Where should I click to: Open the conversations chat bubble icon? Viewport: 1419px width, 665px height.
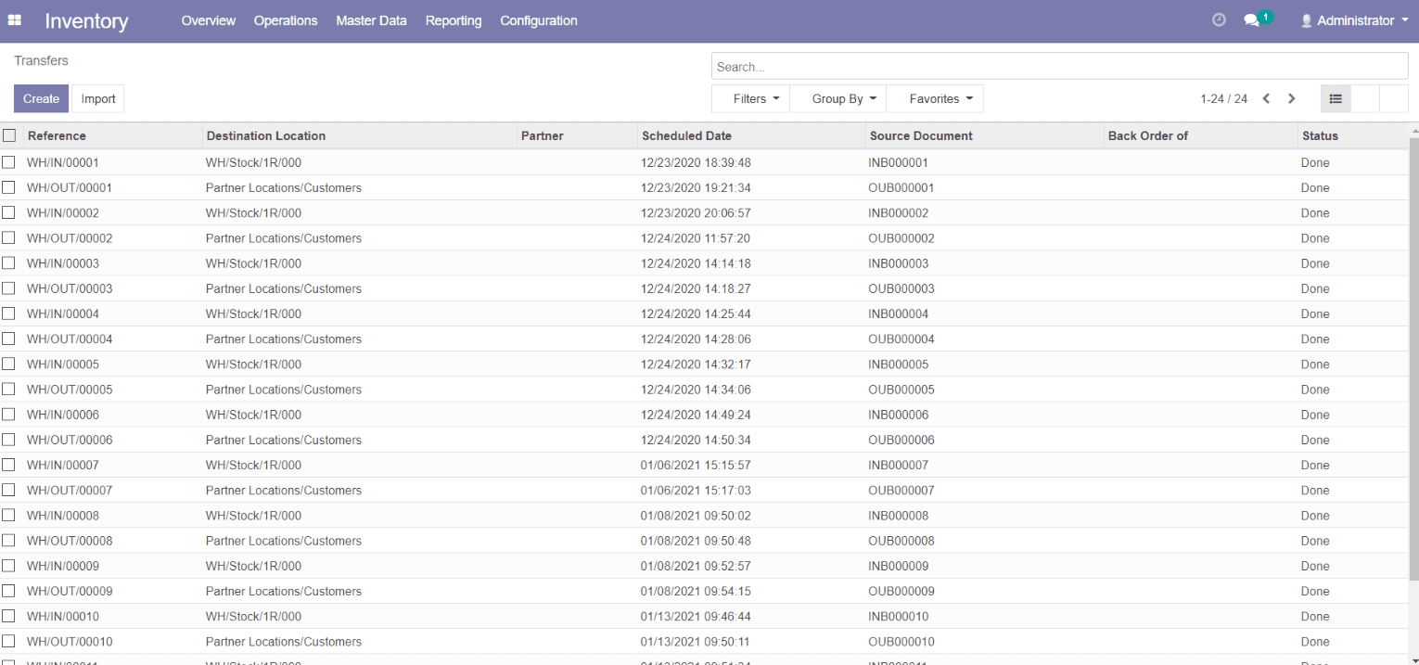[x=1251, y=20]
